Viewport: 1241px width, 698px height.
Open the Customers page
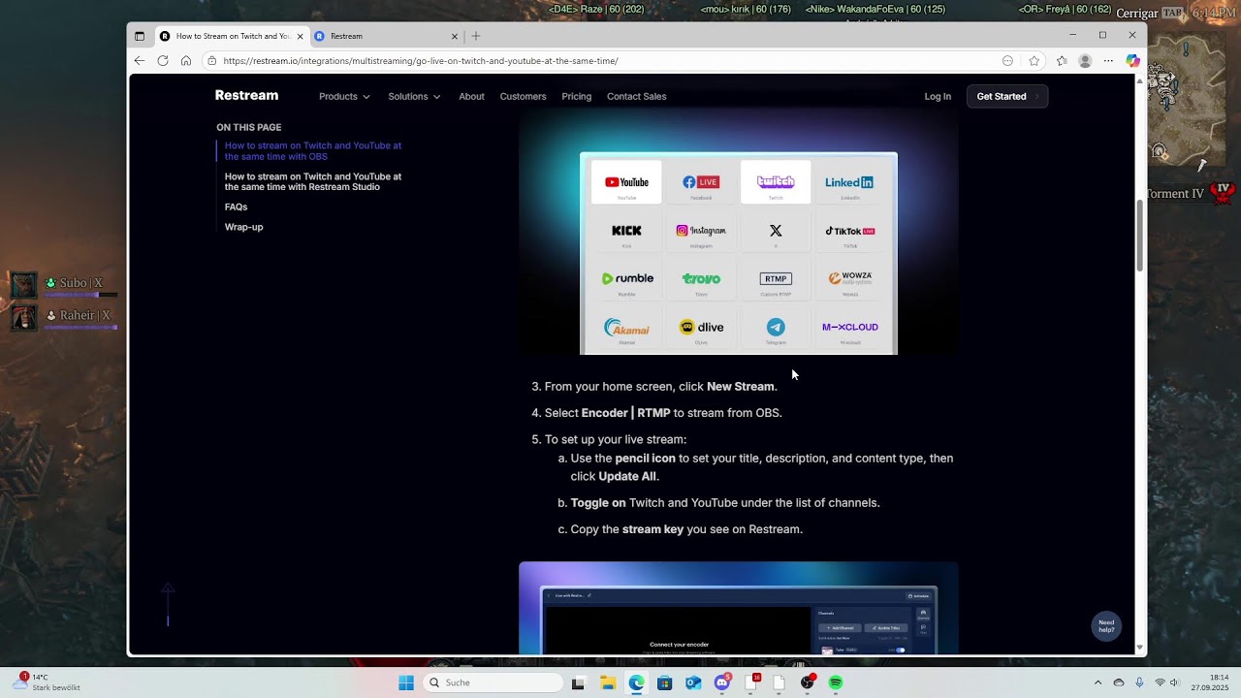click(523, 96)
